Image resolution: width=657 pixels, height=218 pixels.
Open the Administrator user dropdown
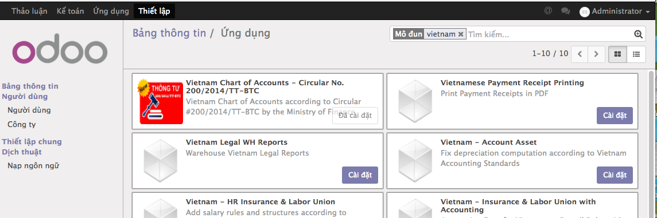coord(615,11)
